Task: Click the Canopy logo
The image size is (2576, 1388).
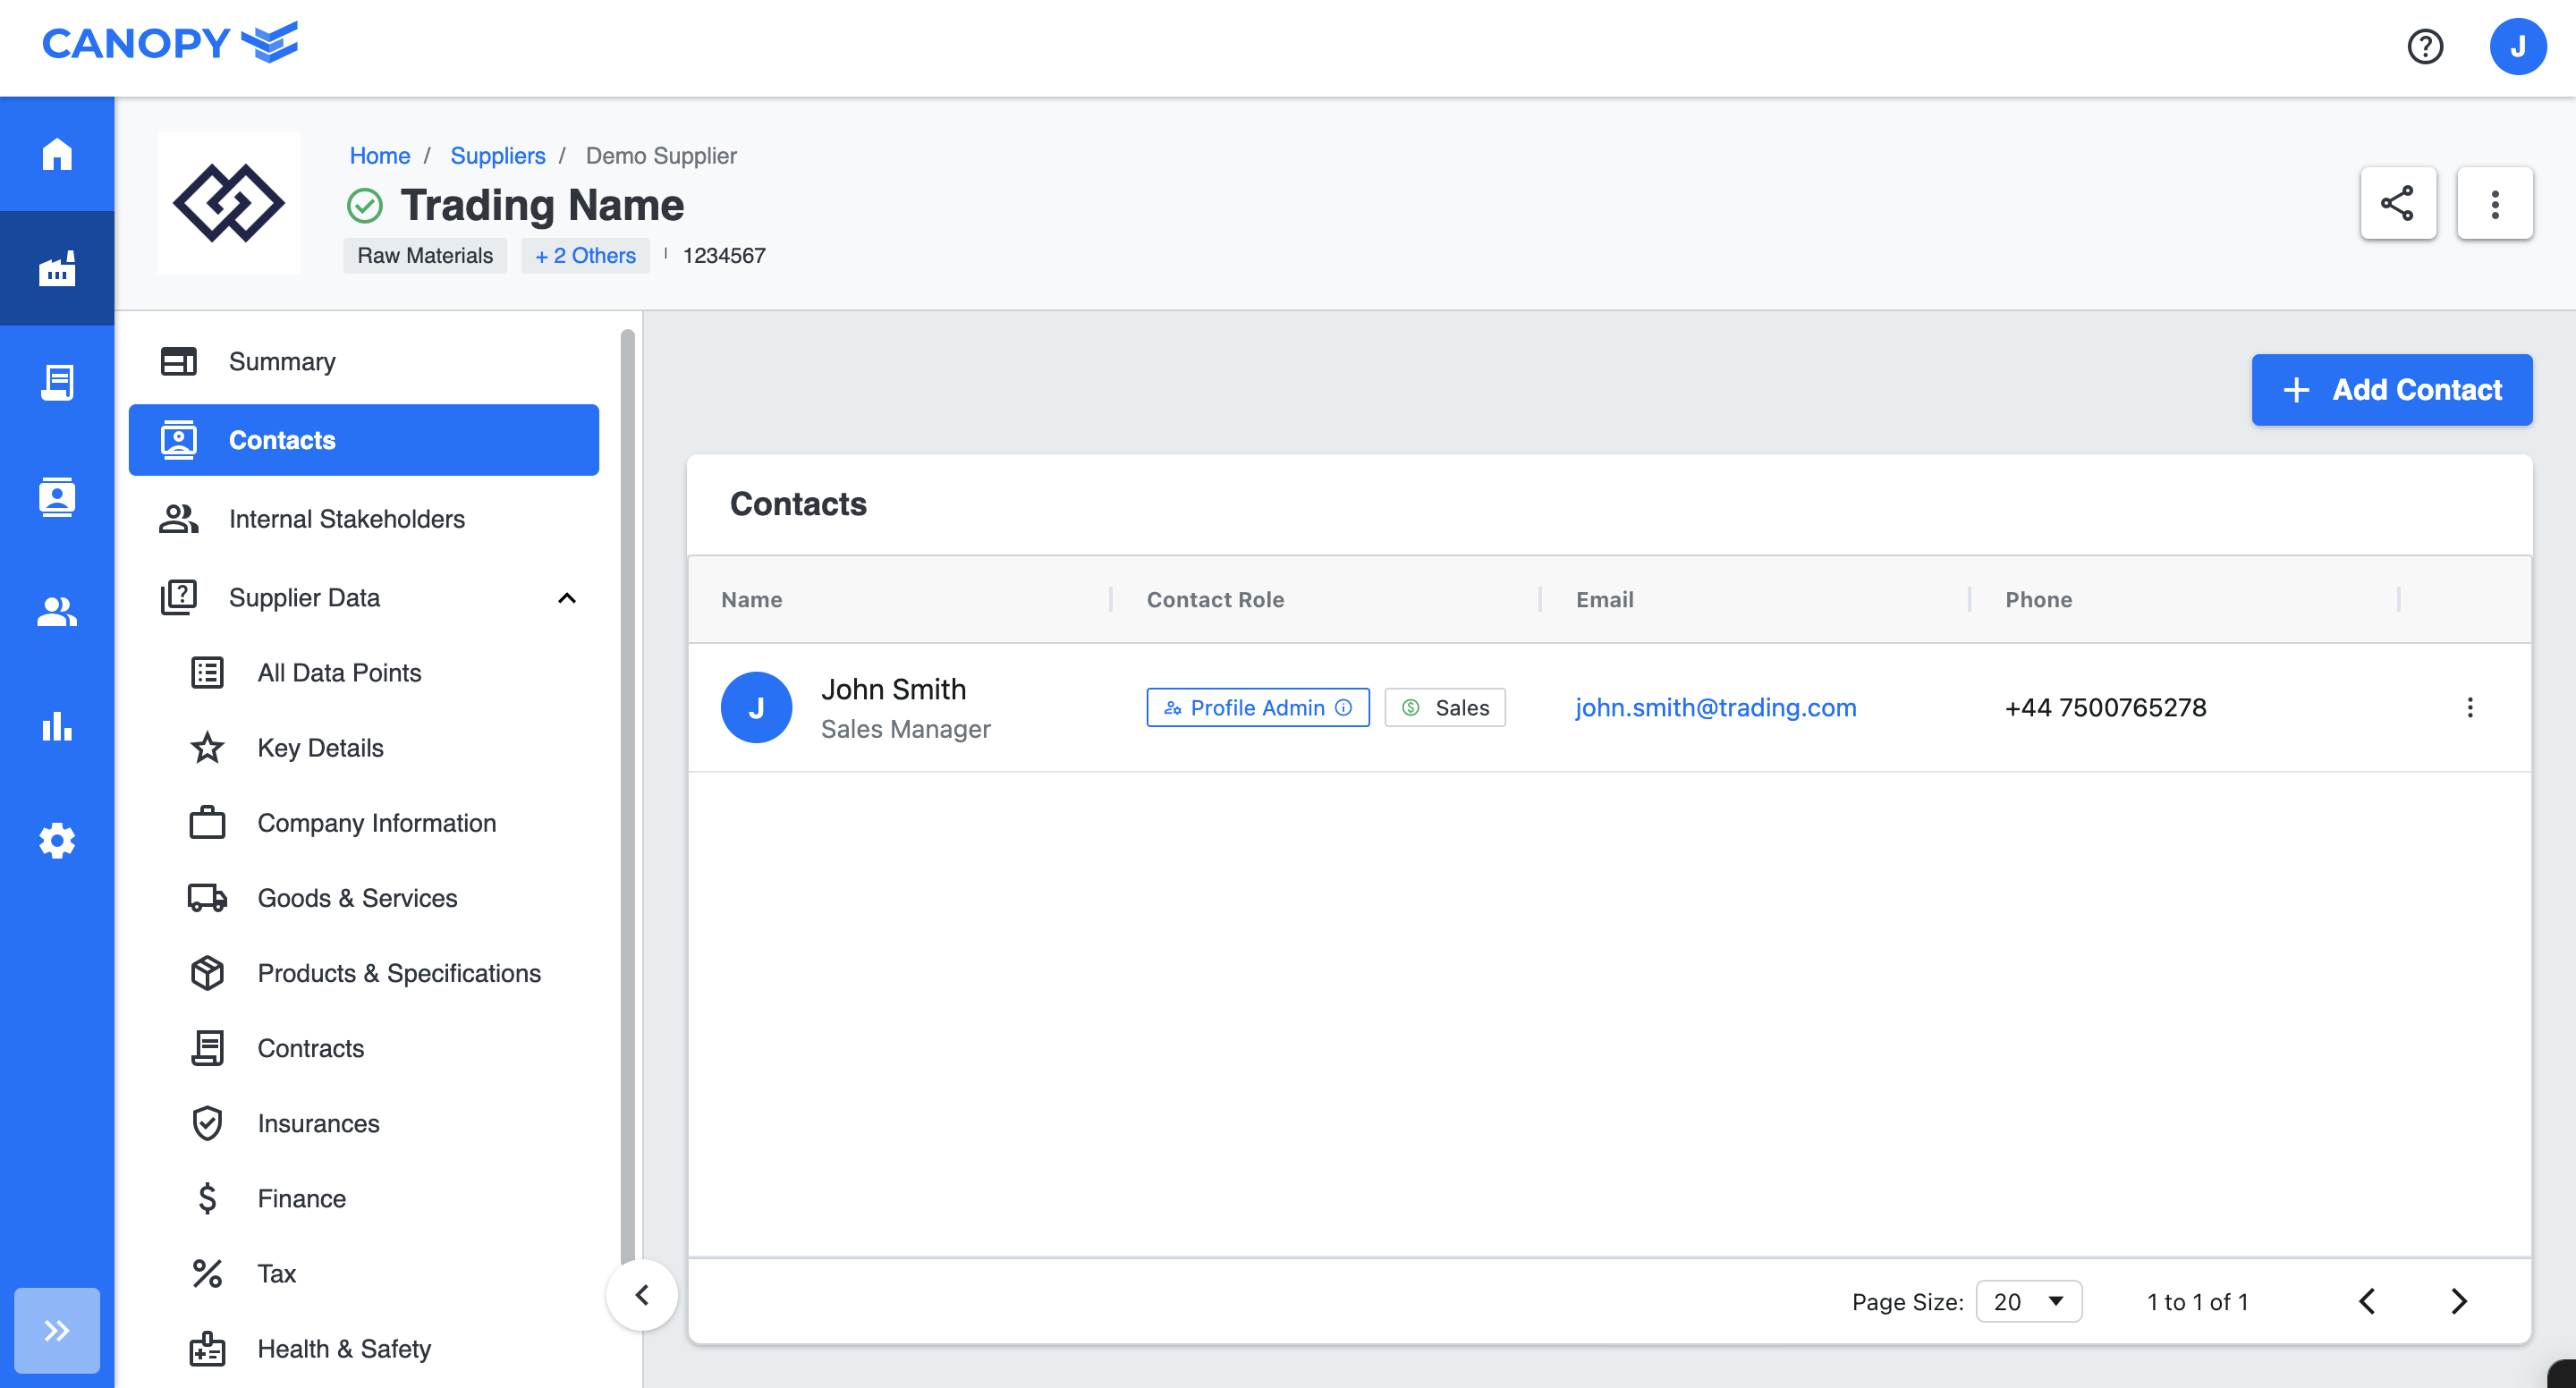Action: click(170, 43)
